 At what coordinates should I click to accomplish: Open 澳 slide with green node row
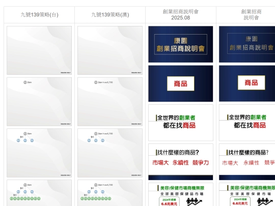click(110, 193)
